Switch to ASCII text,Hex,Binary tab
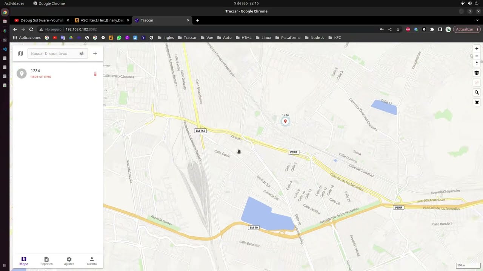 [102, 20]
